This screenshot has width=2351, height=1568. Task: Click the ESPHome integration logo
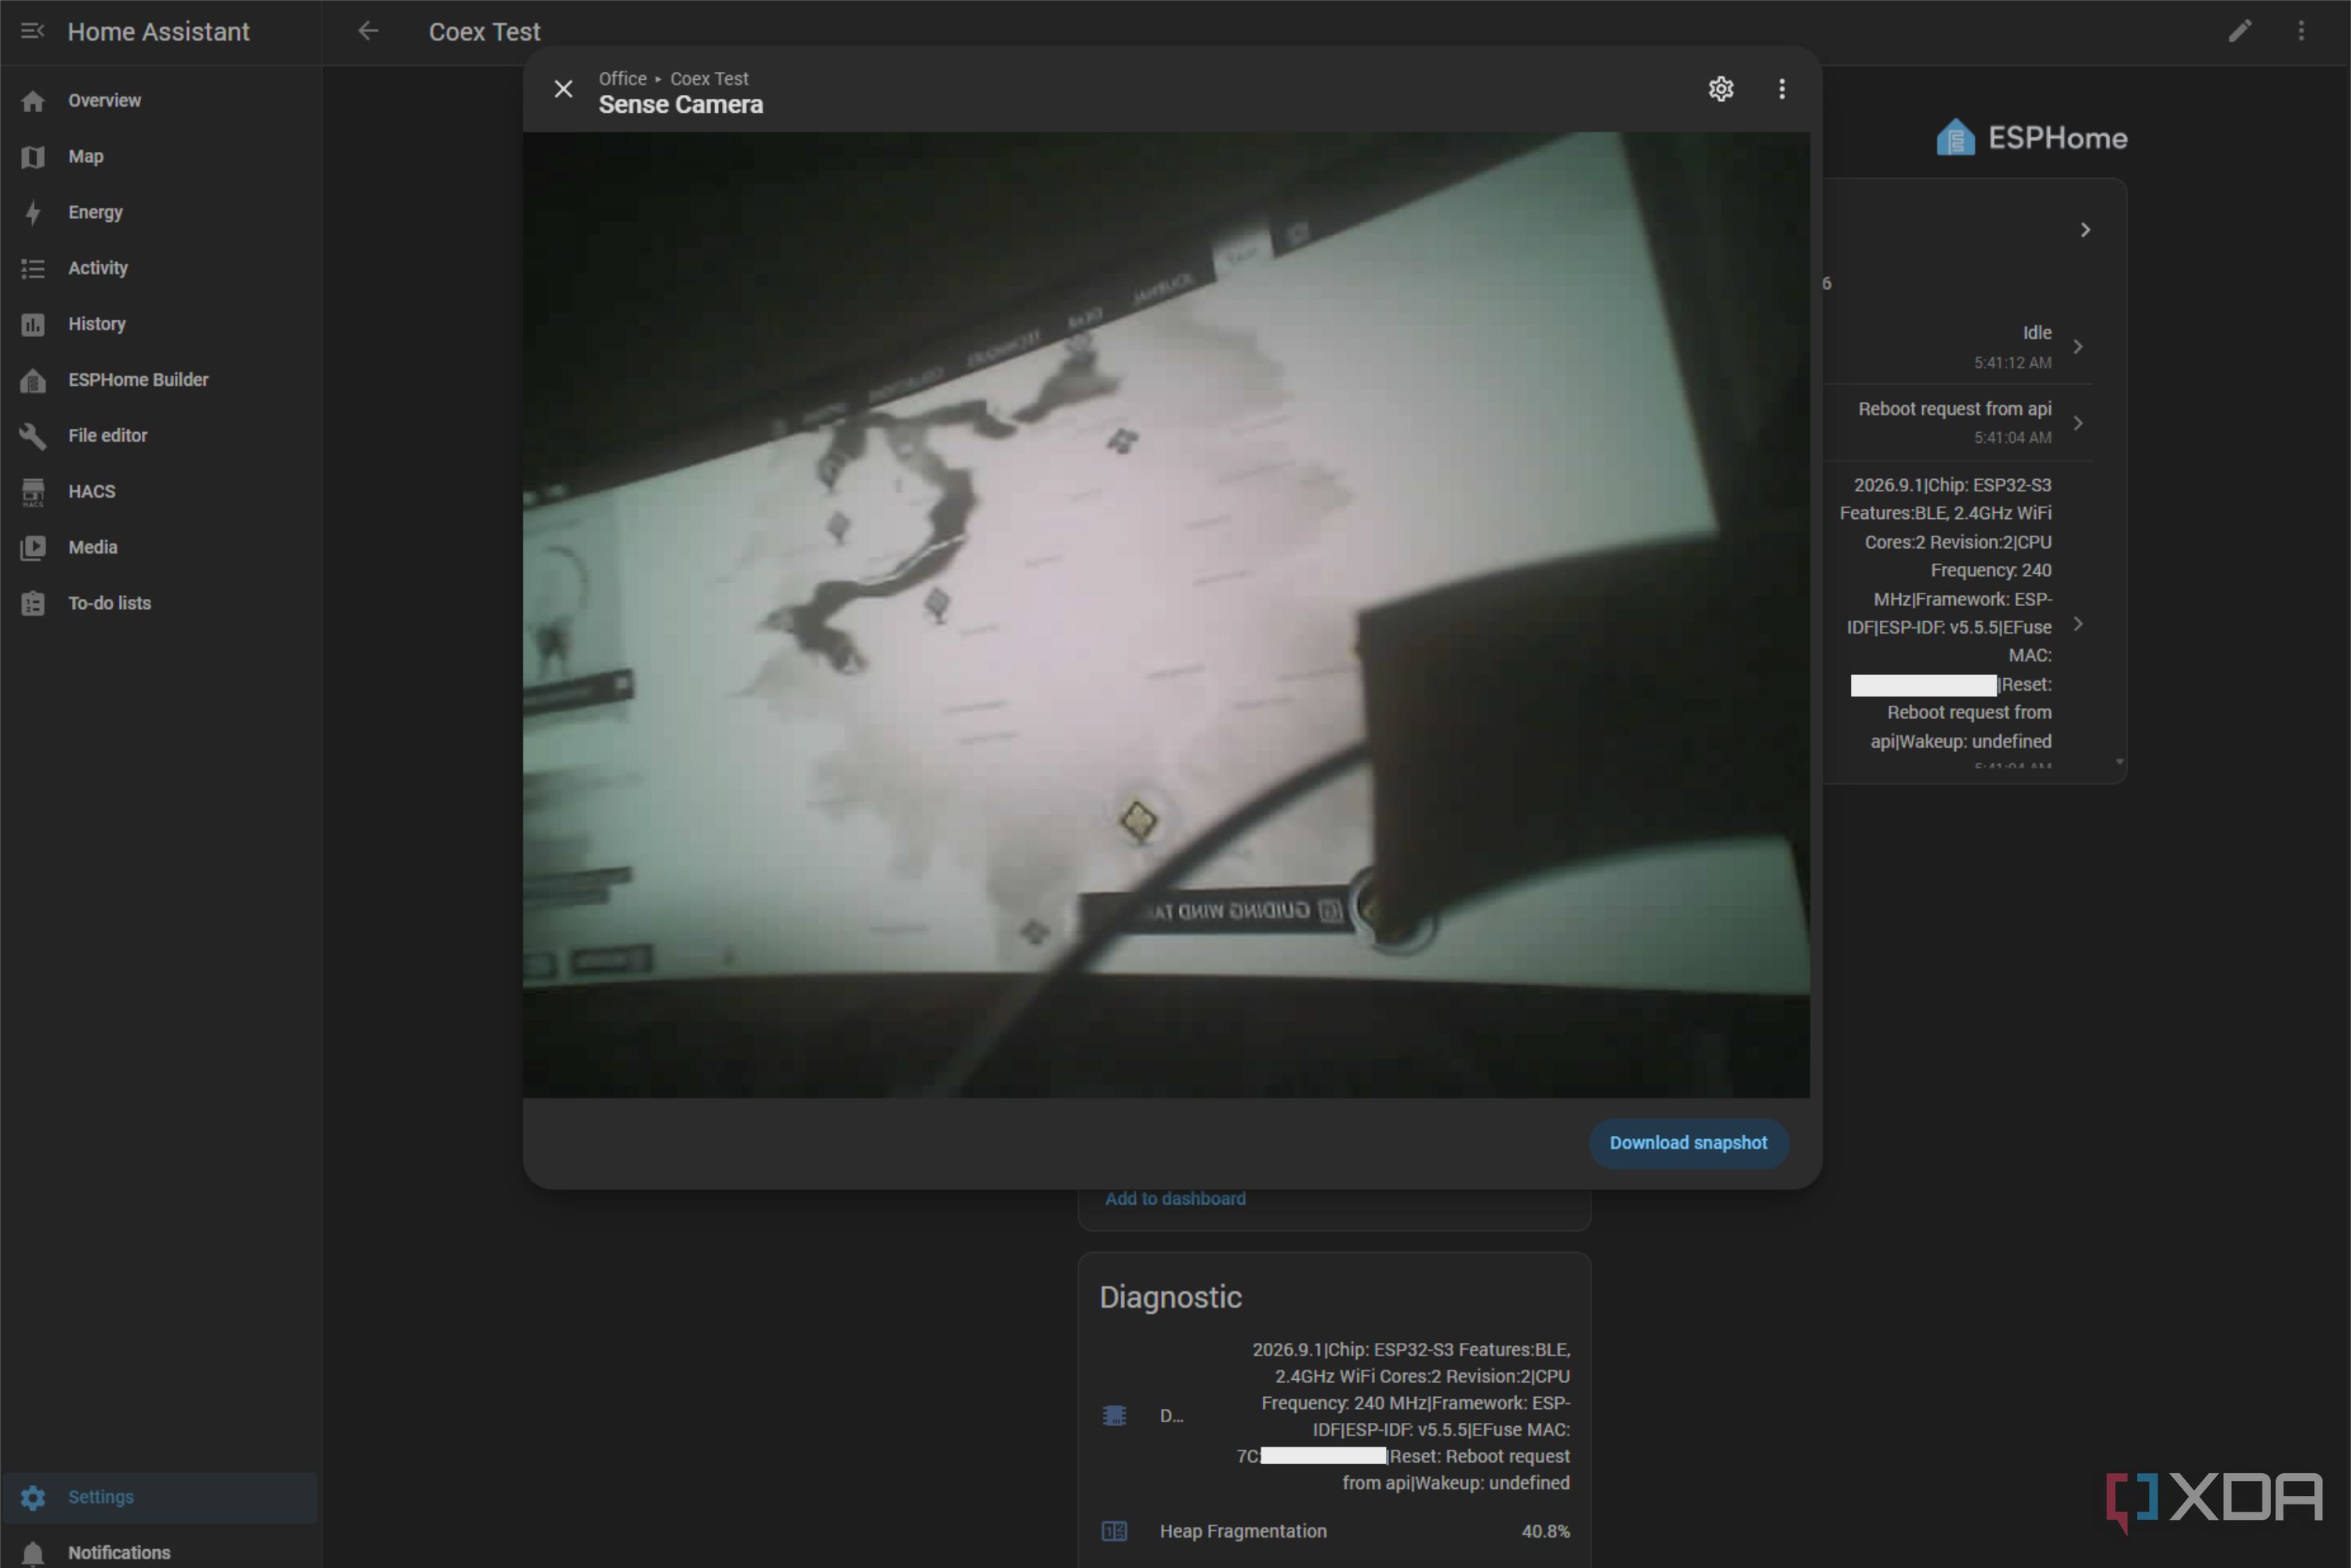pos(2030,137)
